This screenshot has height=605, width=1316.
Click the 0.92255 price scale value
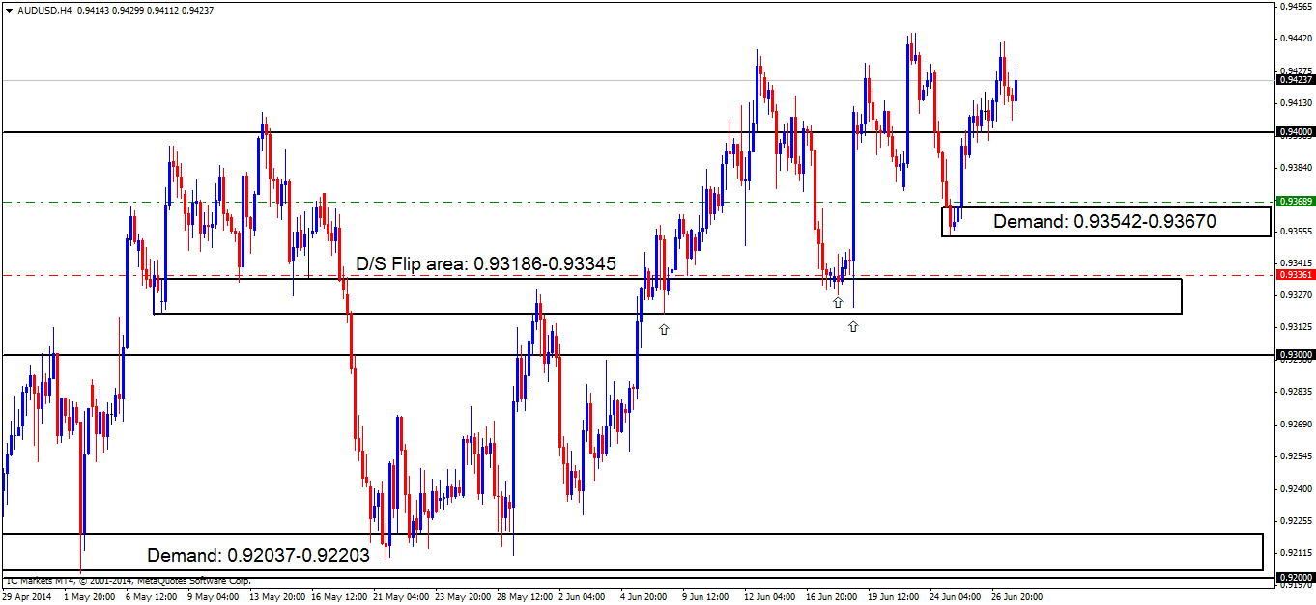1296,521
